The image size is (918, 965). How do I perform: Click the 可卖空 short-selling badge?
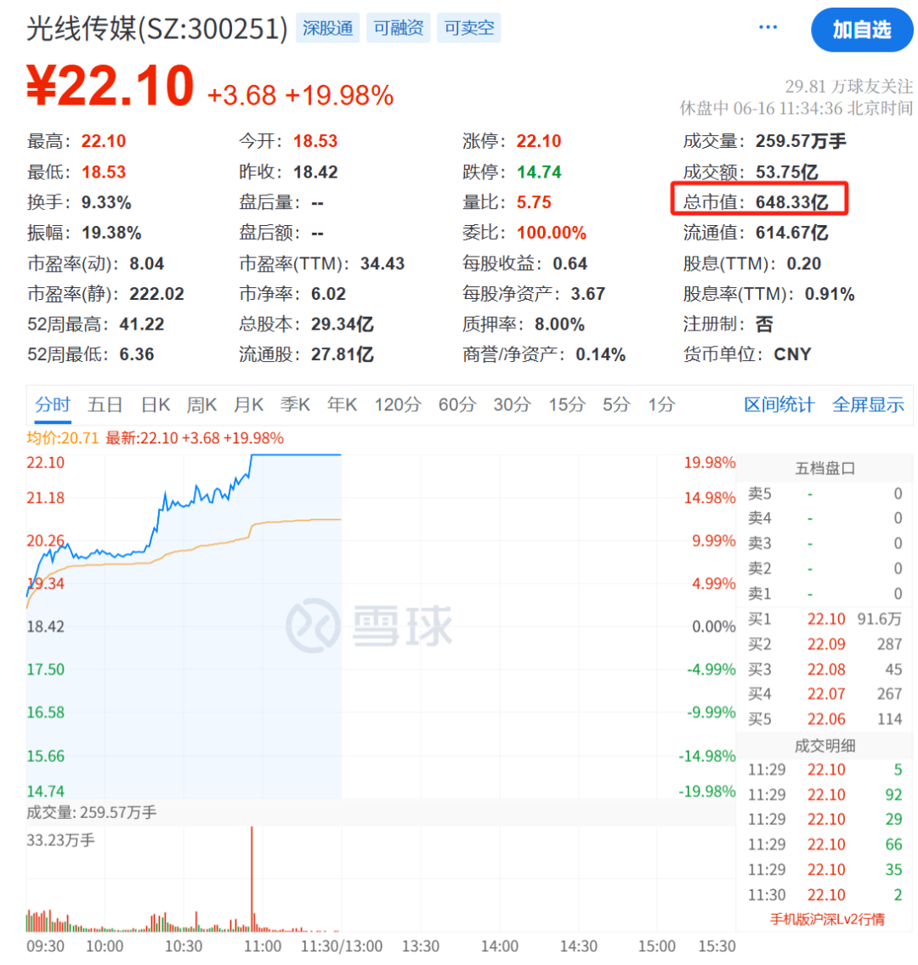(x=468, y=27)
